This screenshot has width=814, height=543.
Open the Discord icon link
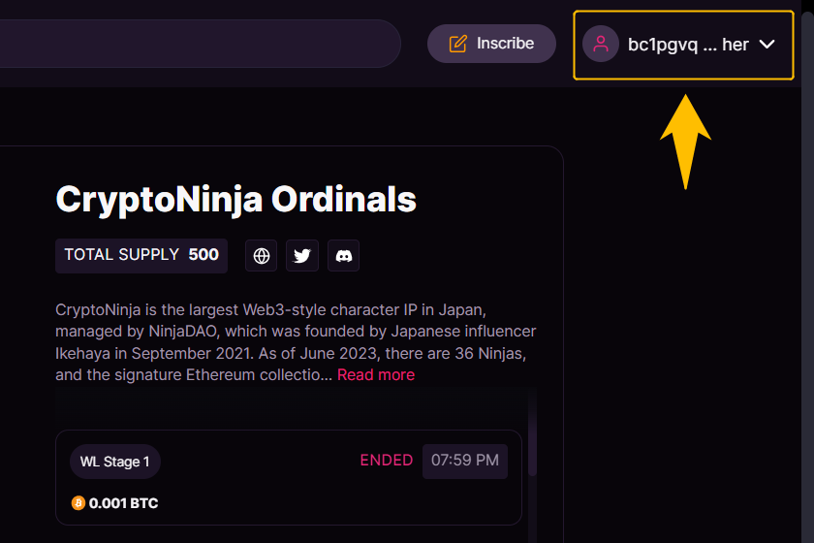tap(343, 256)
